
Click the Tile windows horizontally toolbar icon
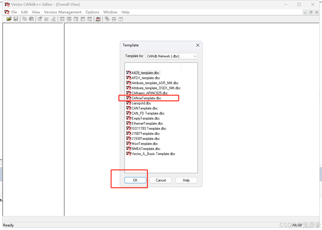coord(114,19)
